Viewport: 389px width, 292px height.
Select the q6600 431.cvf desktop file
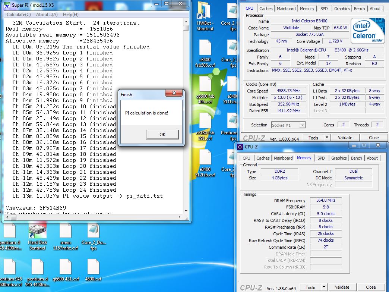[66, 270]
